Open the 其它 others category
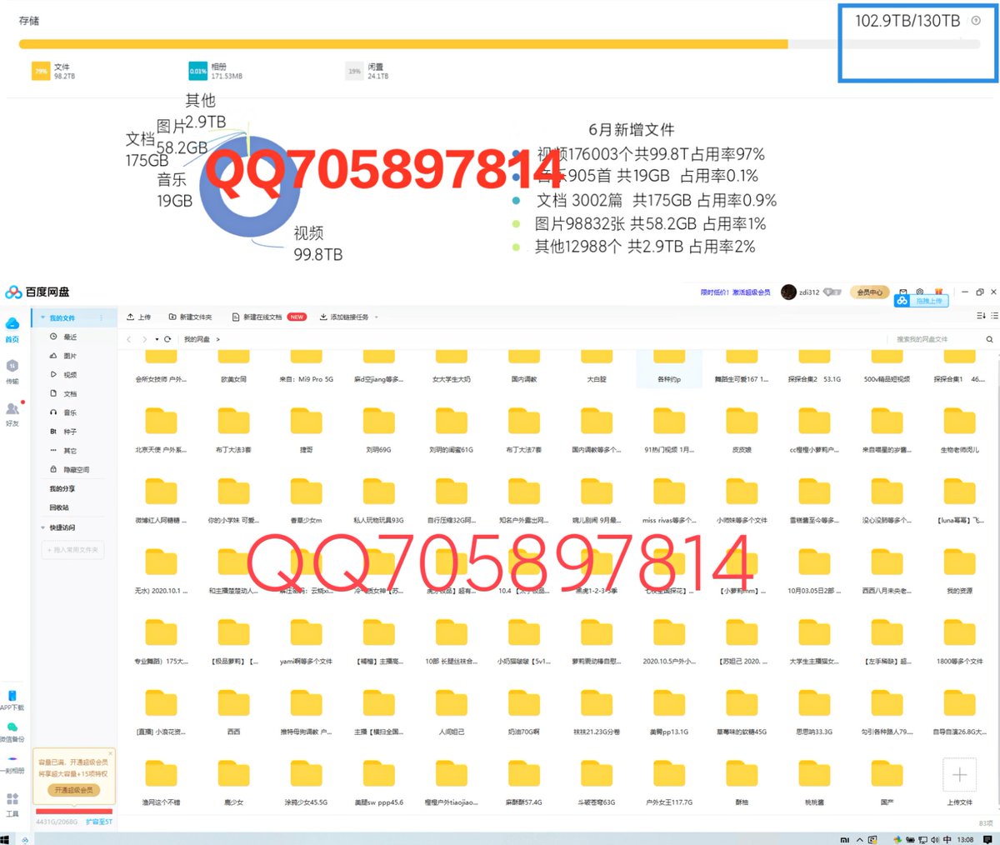 click(64, 451)
